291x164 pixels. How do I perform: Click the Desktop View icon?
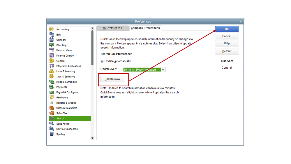(52, 50)
